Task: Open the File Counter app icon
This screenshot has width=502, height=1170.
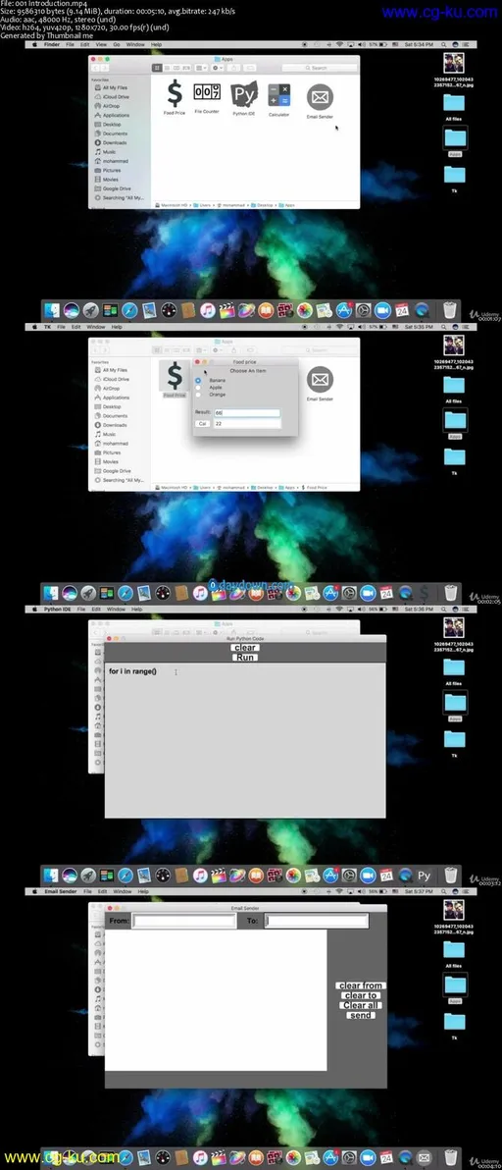Action: (x=206, y=92)
